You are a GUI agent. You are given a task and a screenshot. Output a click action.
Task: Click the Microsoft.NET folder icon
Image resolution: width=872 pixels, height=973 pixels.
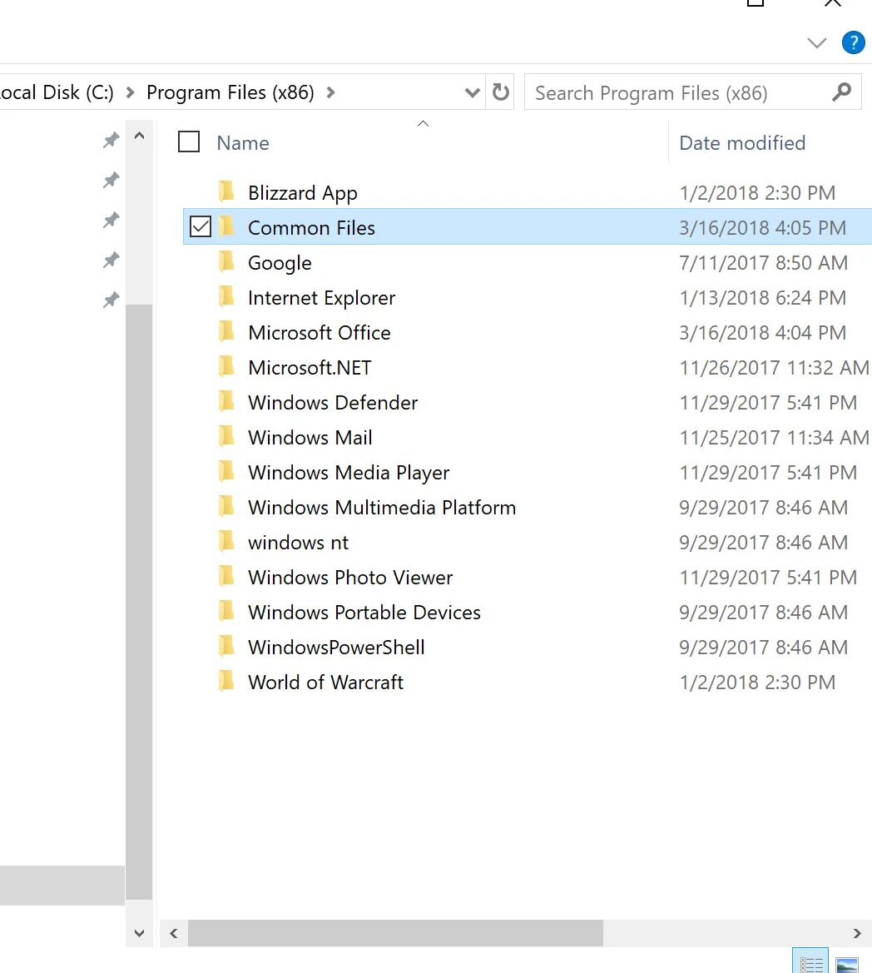point(227,366)
